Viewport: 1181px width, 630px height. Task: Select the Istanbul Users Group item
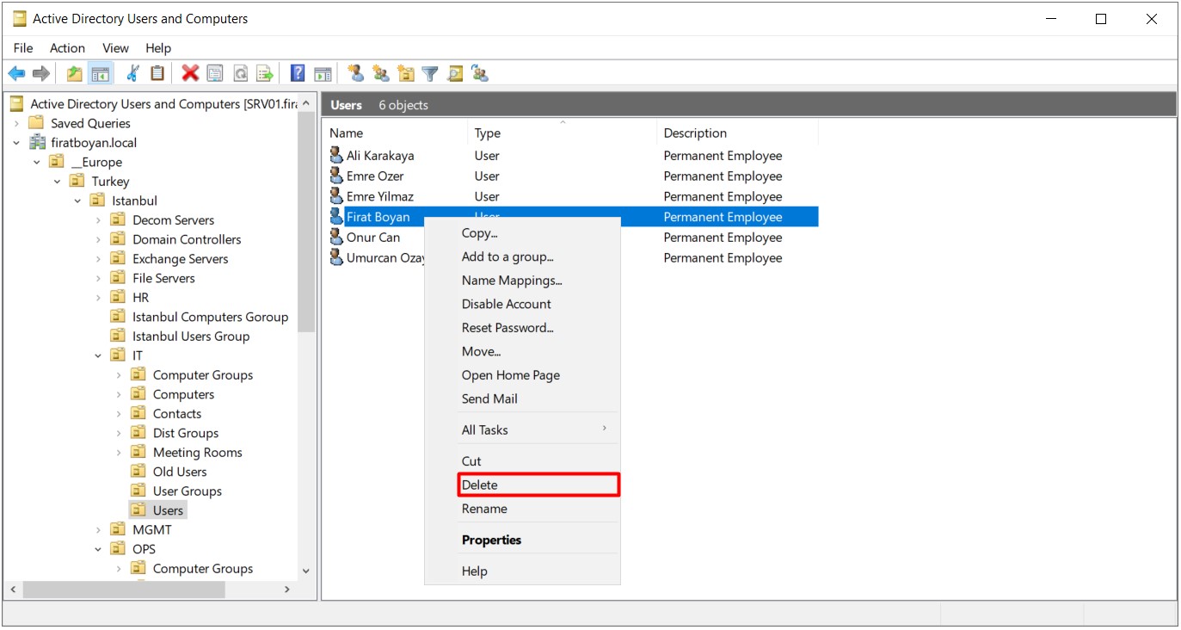[191, 336]
